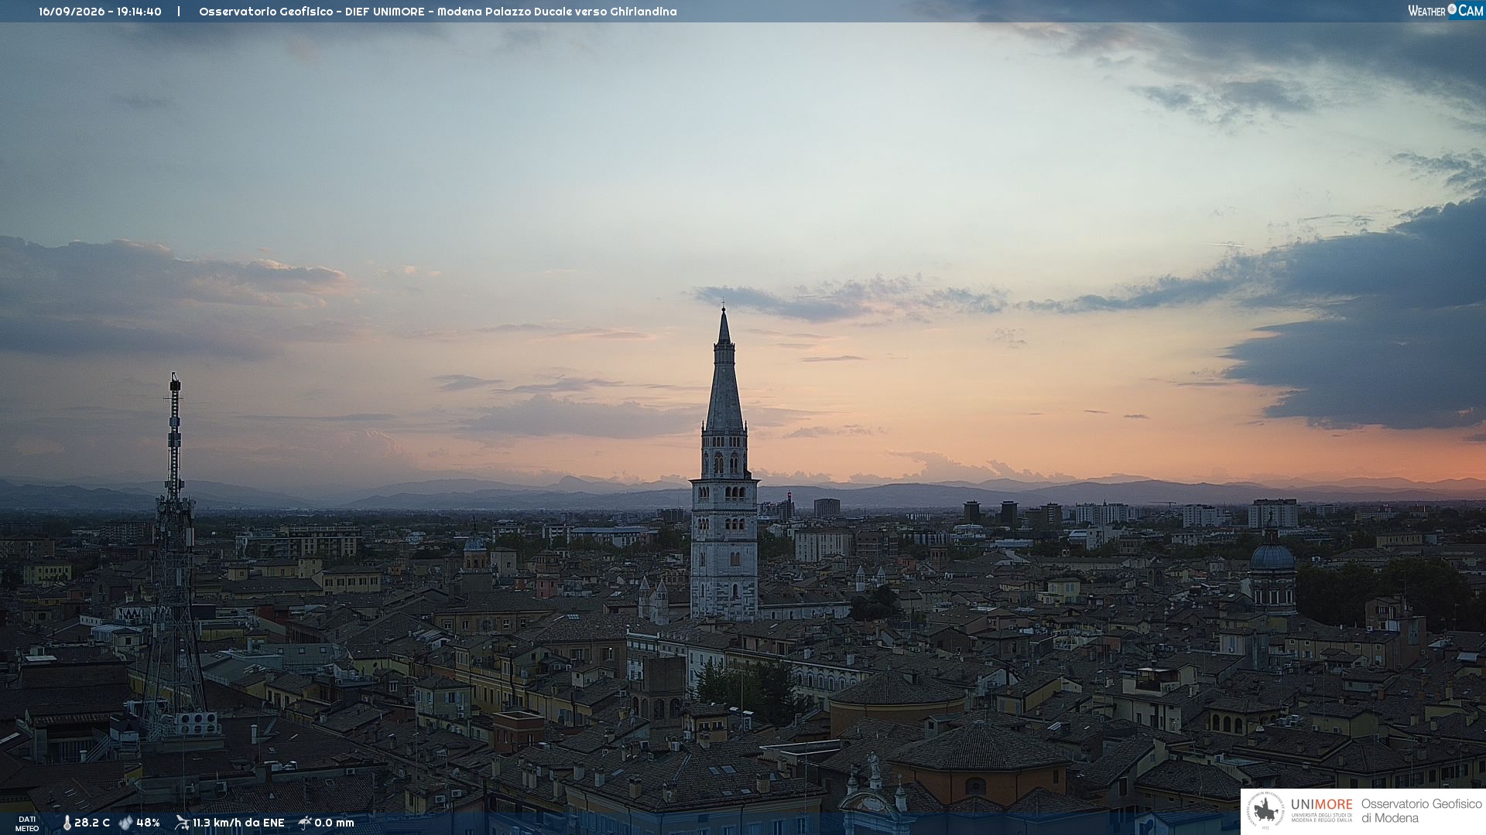Image resolution: width=1486 pixels, height=835 pixels.
Task: Click the WeatherCam logo
Action: (x=1445, y=11)
